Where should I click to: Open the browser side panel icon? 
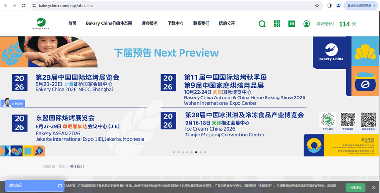(329, 5)
